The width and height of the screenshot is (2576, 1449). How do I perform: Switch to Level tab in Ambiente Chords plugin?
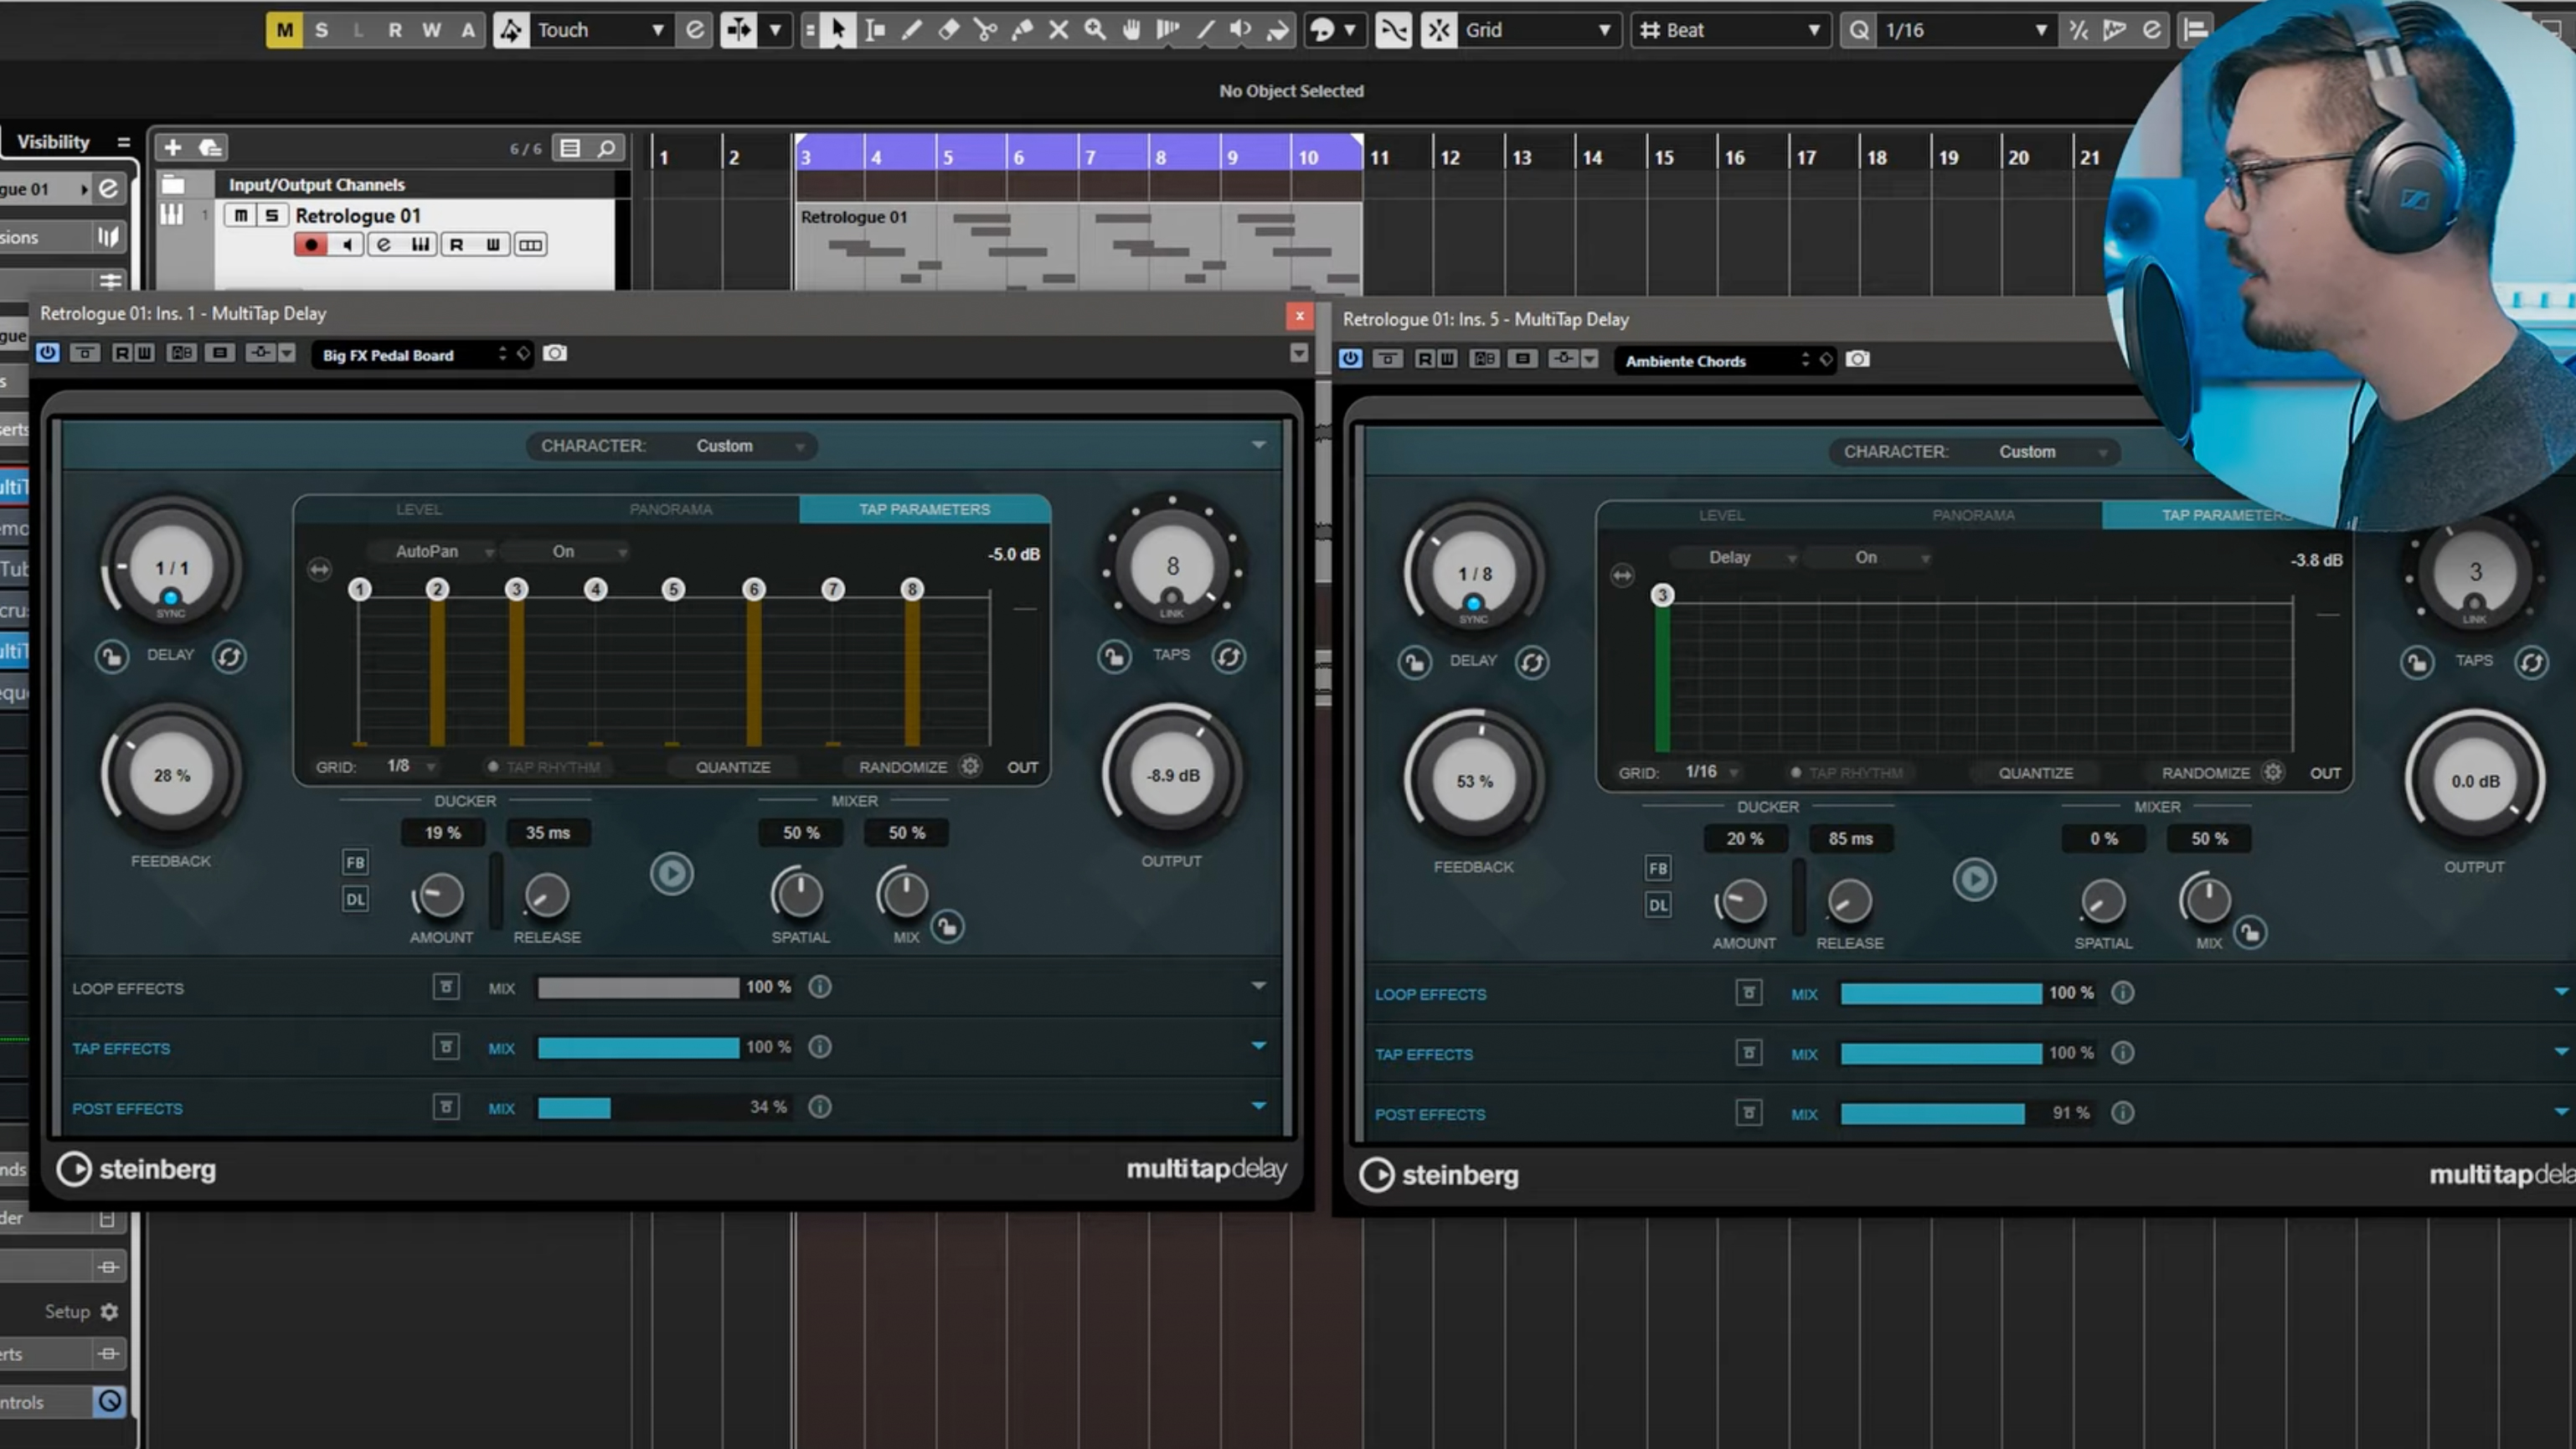coord(1721,515)
